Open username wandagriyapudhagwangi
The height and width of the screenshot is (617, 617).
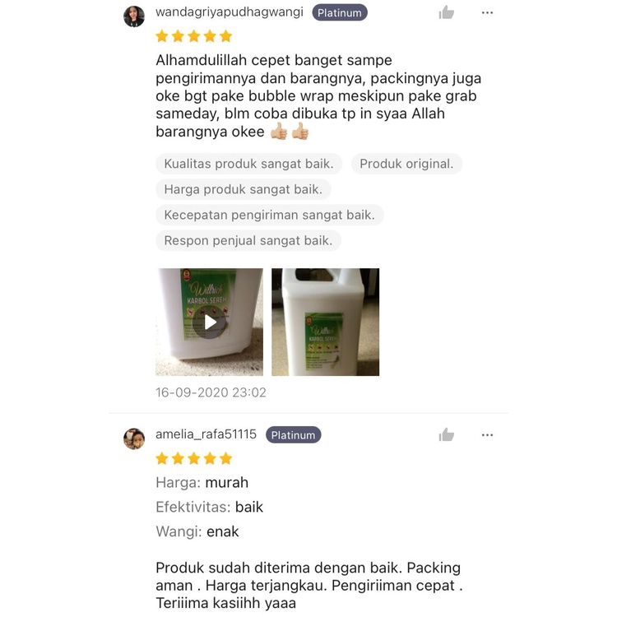click(230, 12)
